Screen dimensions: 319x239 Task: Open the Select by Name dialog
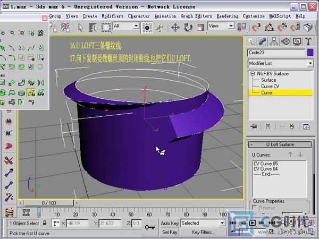click(93, 28)
